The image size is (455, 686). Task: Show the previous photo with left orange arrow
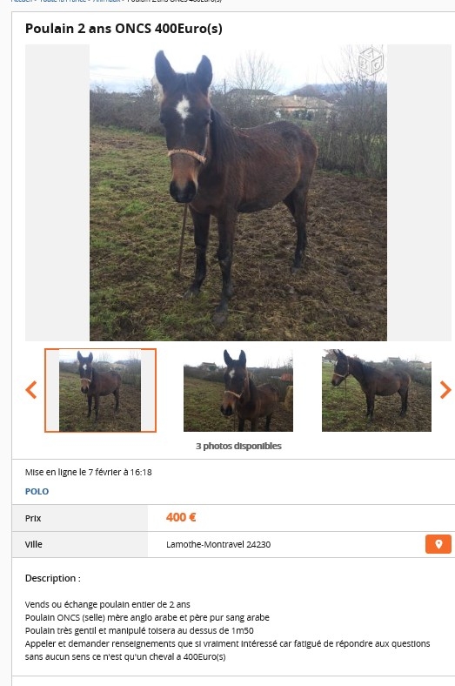point(31,390)
